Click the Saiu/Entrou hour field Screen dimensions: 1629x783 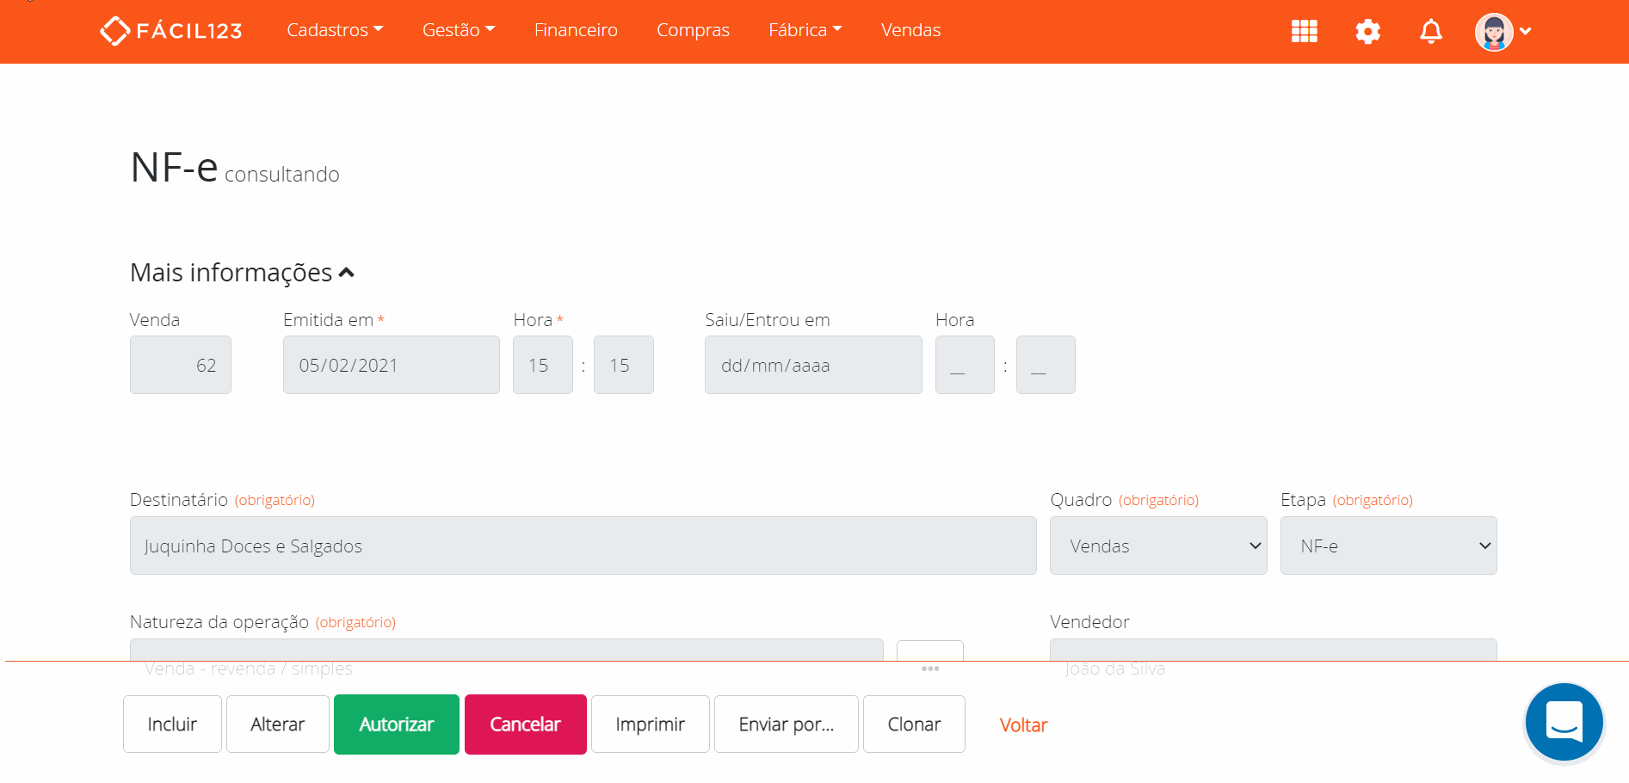[965, 365]
